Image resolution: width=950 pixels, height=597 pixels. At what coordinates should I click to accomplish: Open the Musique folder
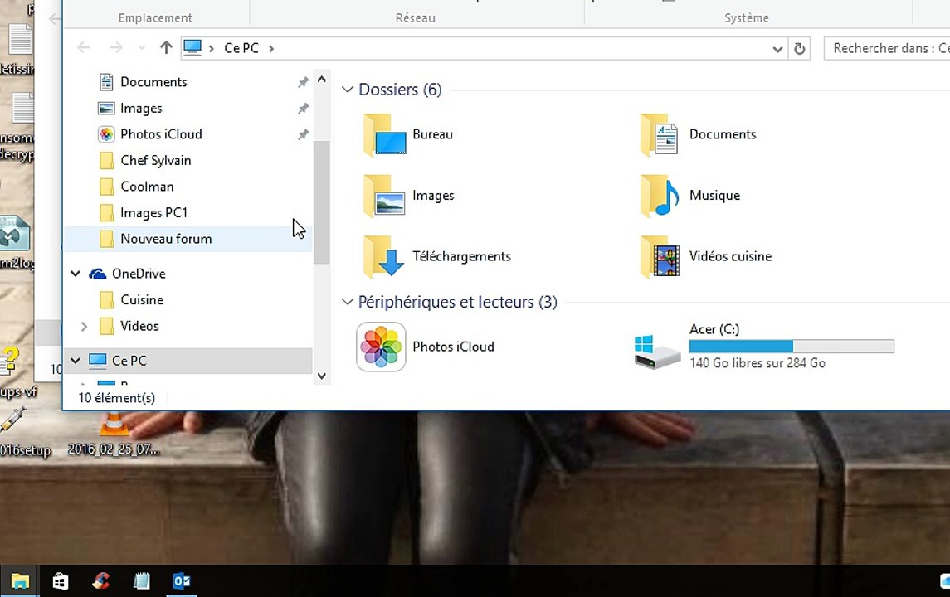(659, 196)
